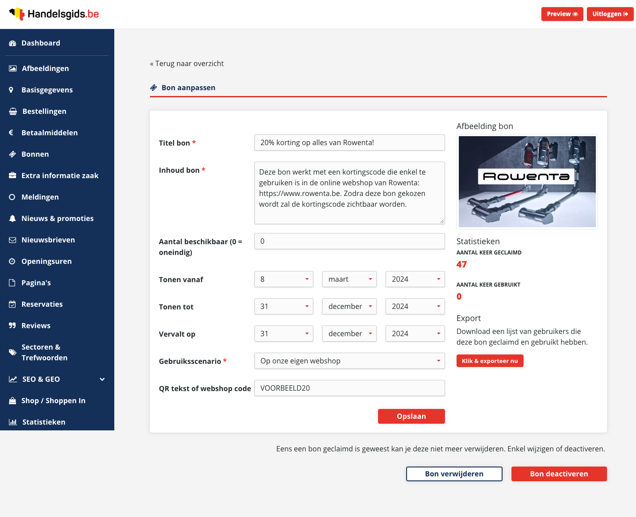Click the Openingsuren clock icon
Viewport: 636px width, 517px height.
coord(12,261)
